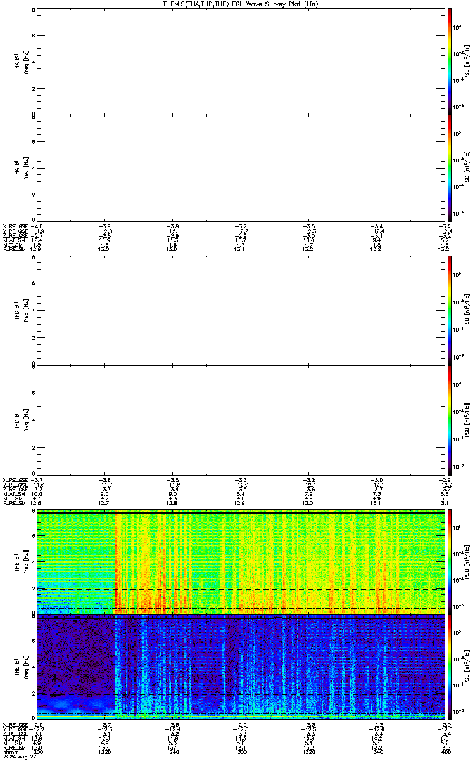Click the PSD label beside THD B-perp colorbar
Image resolution: width=475 pixels, height=761 pixels.
click(467, 310)
